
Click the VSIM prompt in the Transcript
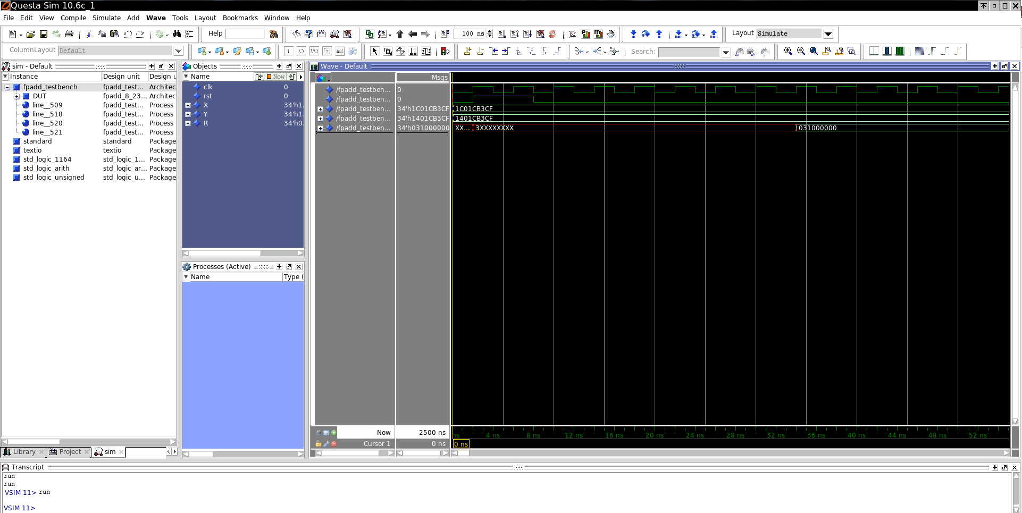click(20, 508)
